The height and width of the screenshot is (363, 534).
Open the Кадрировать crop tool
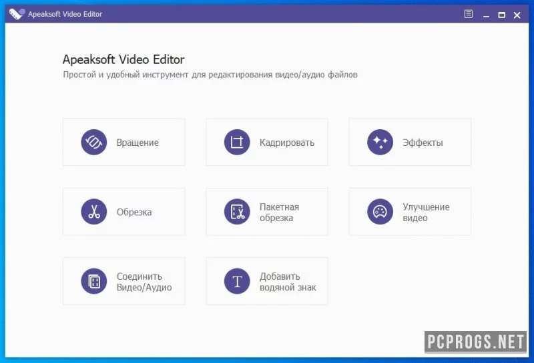pyautogui.click(x=266, y=142)
